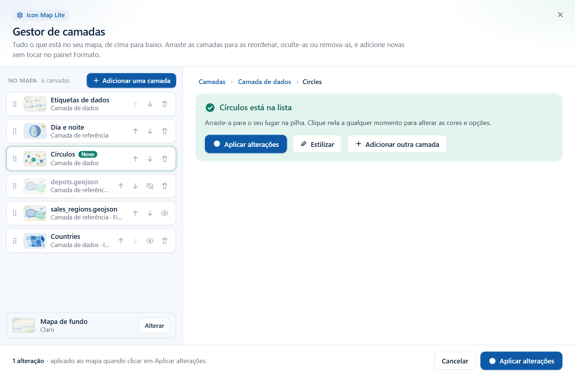The height and width of the screenshot is (376, 575).
Task: Move Etiquetas de dados layer down
Action: [x=150, y=104]
